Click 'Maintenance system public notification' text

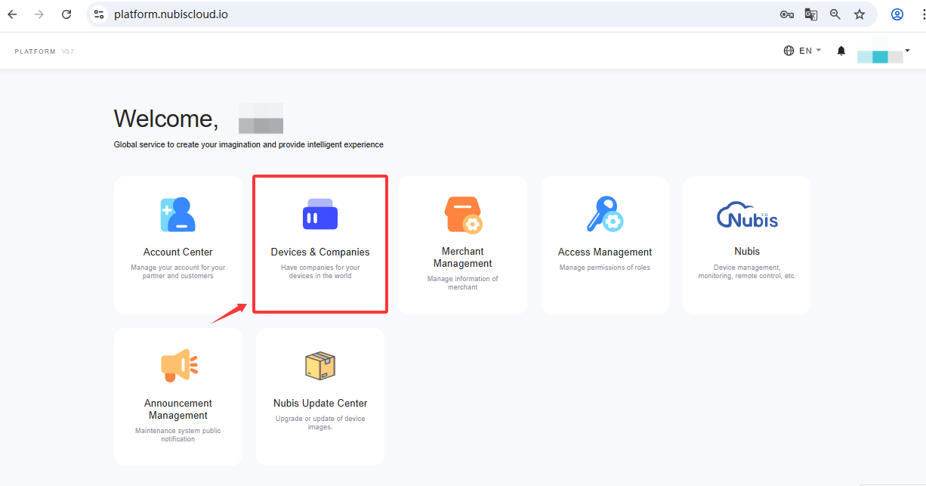click(x=178, y=435)
